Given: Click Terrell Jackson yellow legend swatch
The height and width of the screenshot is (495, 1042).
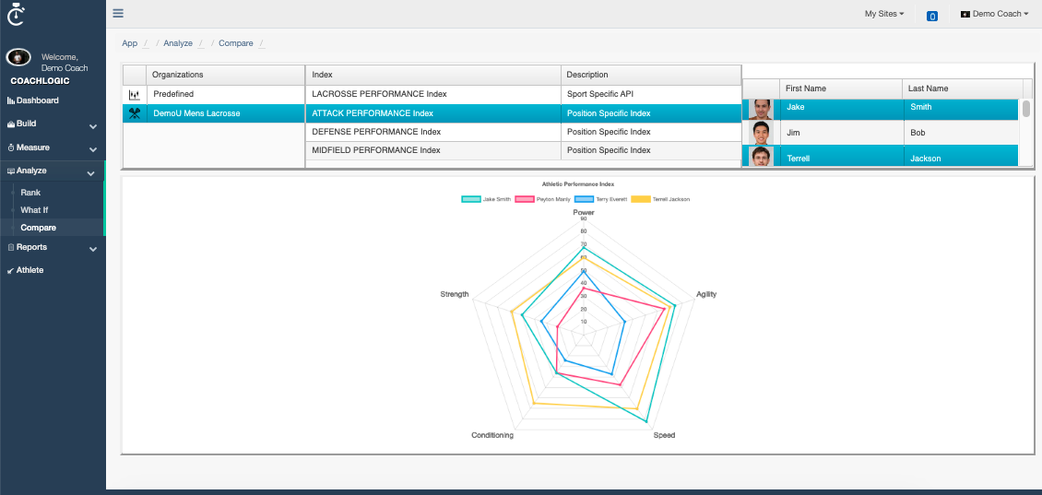Looking at the screenshot, I should [641, 199].
